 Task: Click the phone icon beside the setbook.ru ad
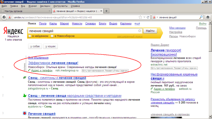(x=152, y=89)
